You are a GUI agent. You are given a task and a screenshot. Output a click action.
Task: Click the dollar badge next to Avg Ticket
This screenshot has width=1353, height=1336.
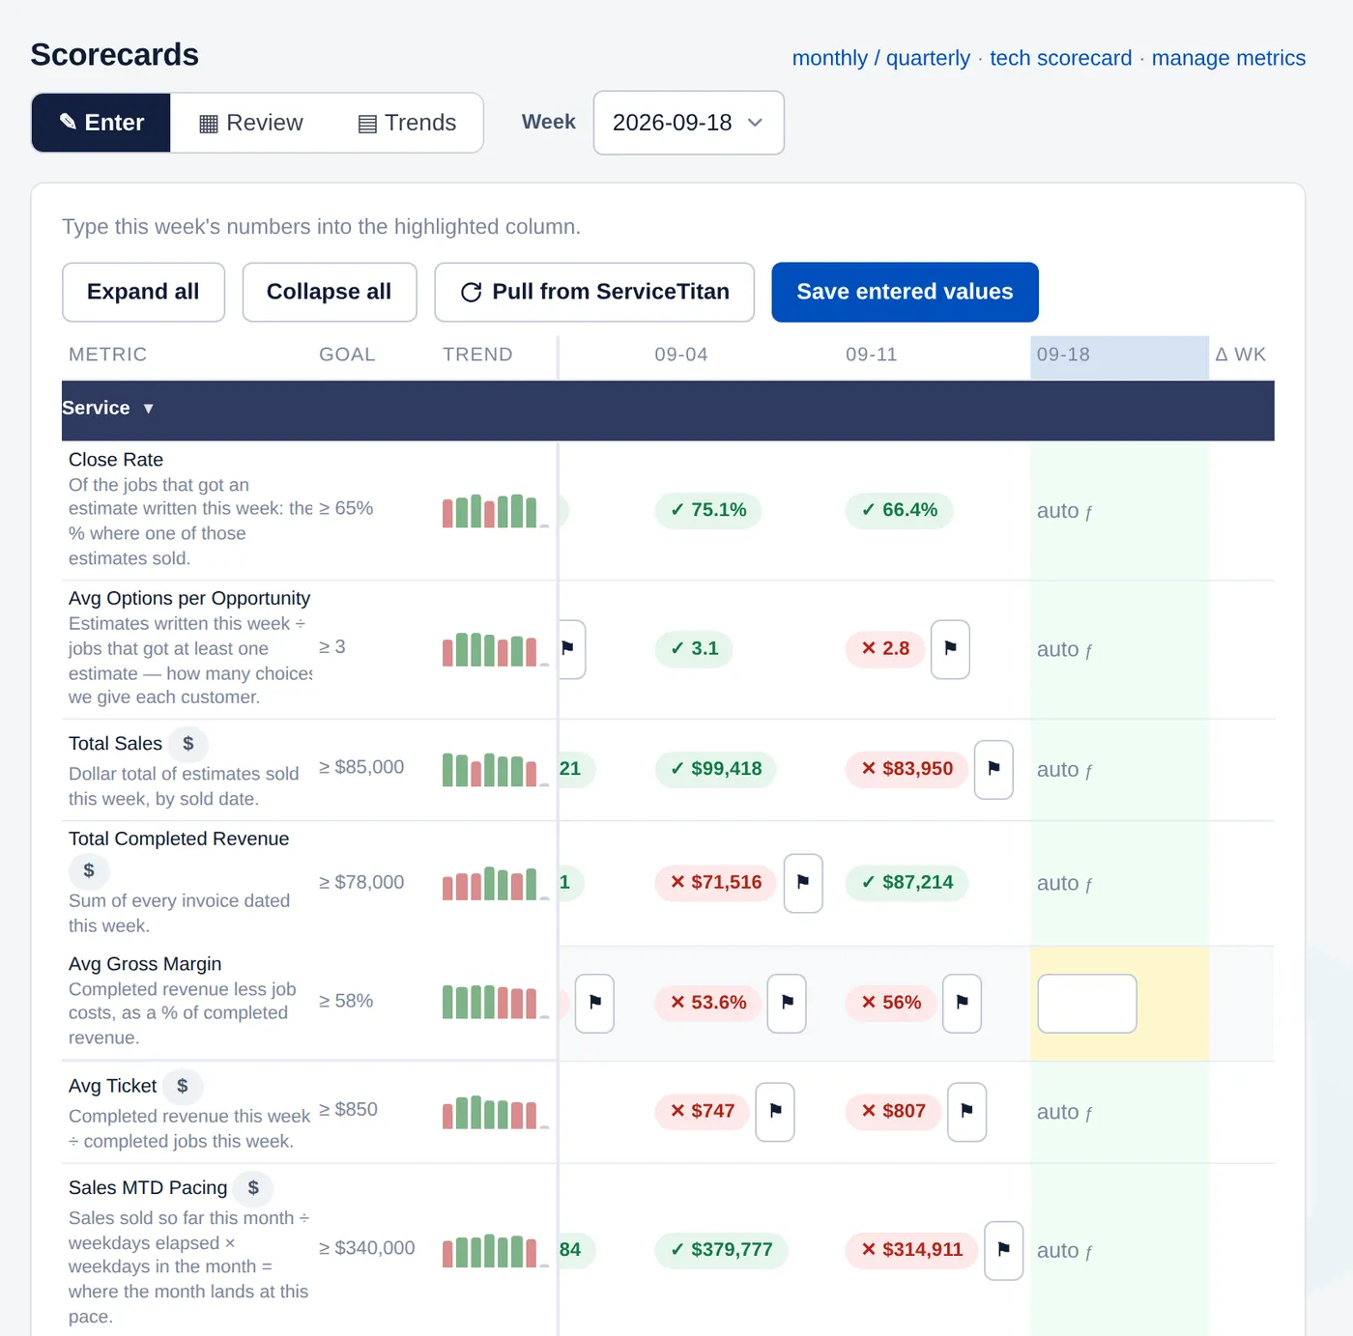click(x=182, y=1087)
